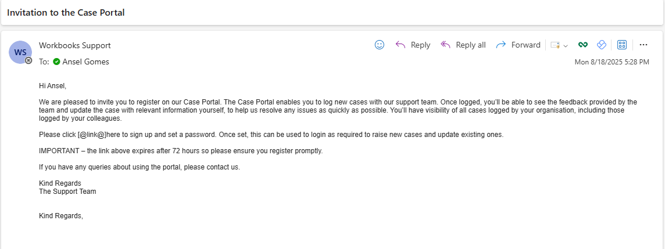Click recipient Ansel Gomes
Viewport: 665px width, 249px height.
85,62
